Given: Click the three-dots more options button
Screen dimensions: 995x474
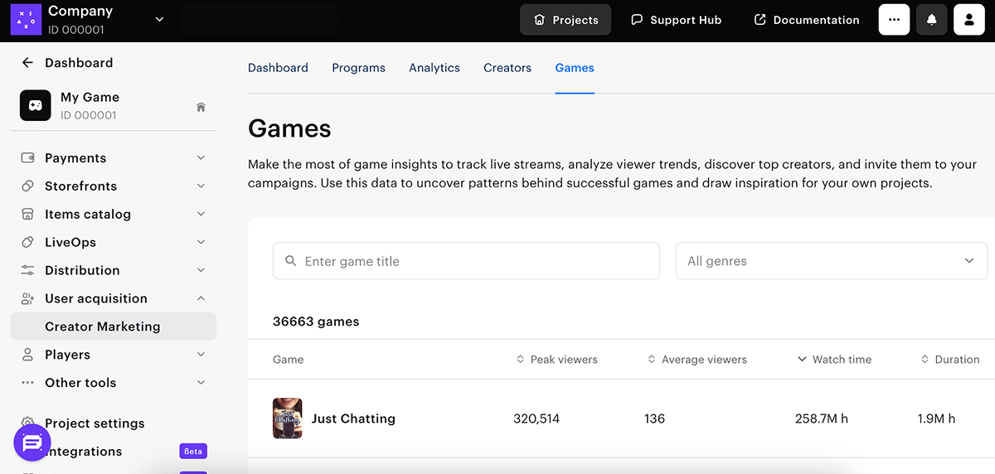Looking at the screenshot, I should click(x=894, y=20).
